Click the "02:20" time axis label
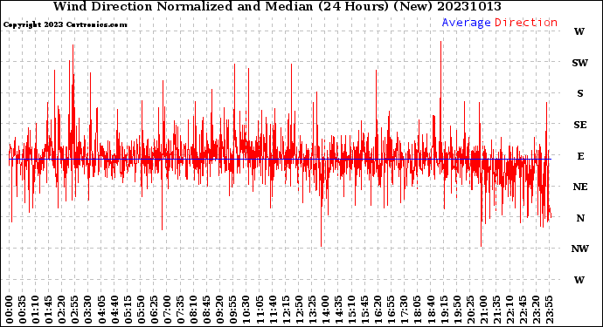This screenshot has height=327, width=603. point(62,310)
